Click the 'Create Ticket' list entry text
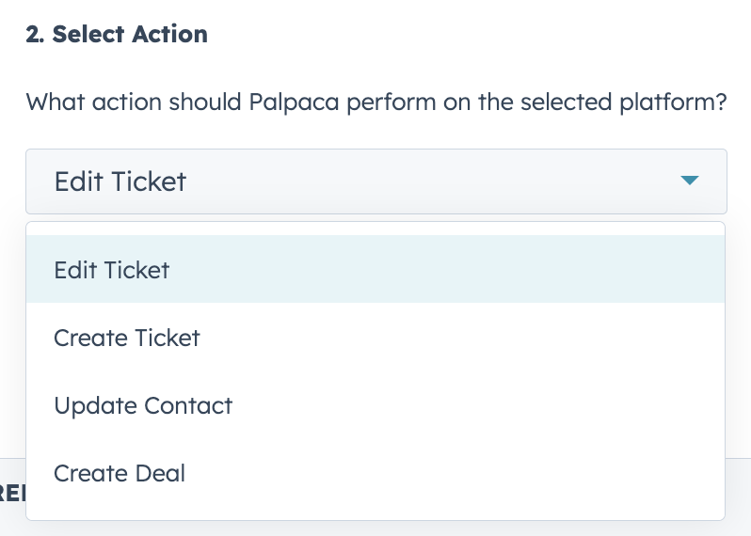751x536 pixels. tap(127, 338)
